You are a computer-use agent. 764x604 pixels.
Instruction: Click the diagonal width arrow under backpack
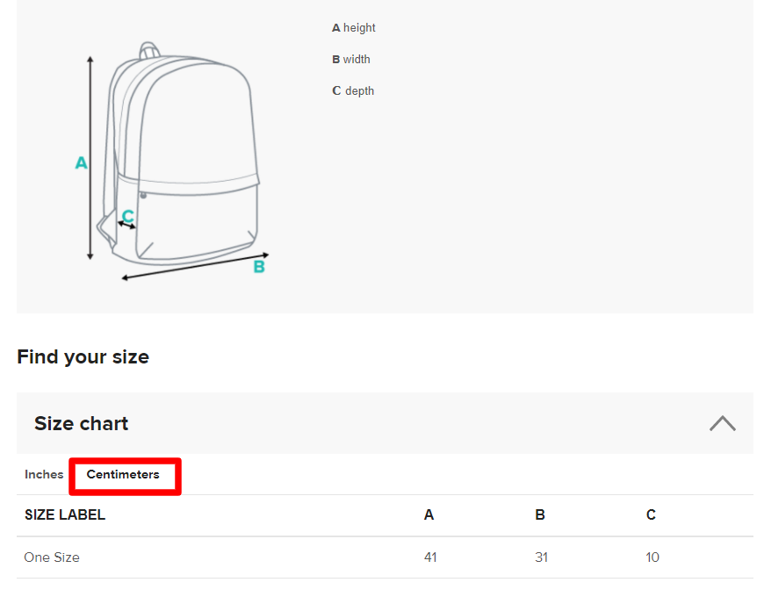pyautogui.click(x=195, y=266)
